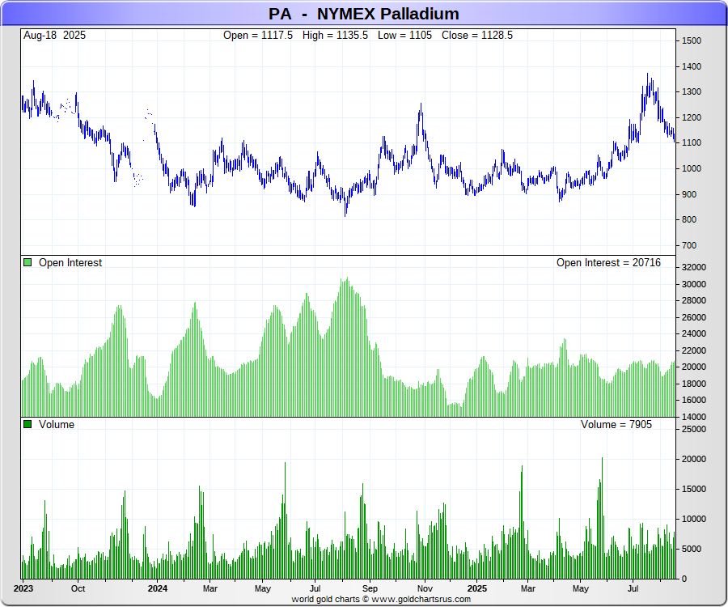Click the 2024 year label on time axis
728x607 pixels.
coord(158,589)
